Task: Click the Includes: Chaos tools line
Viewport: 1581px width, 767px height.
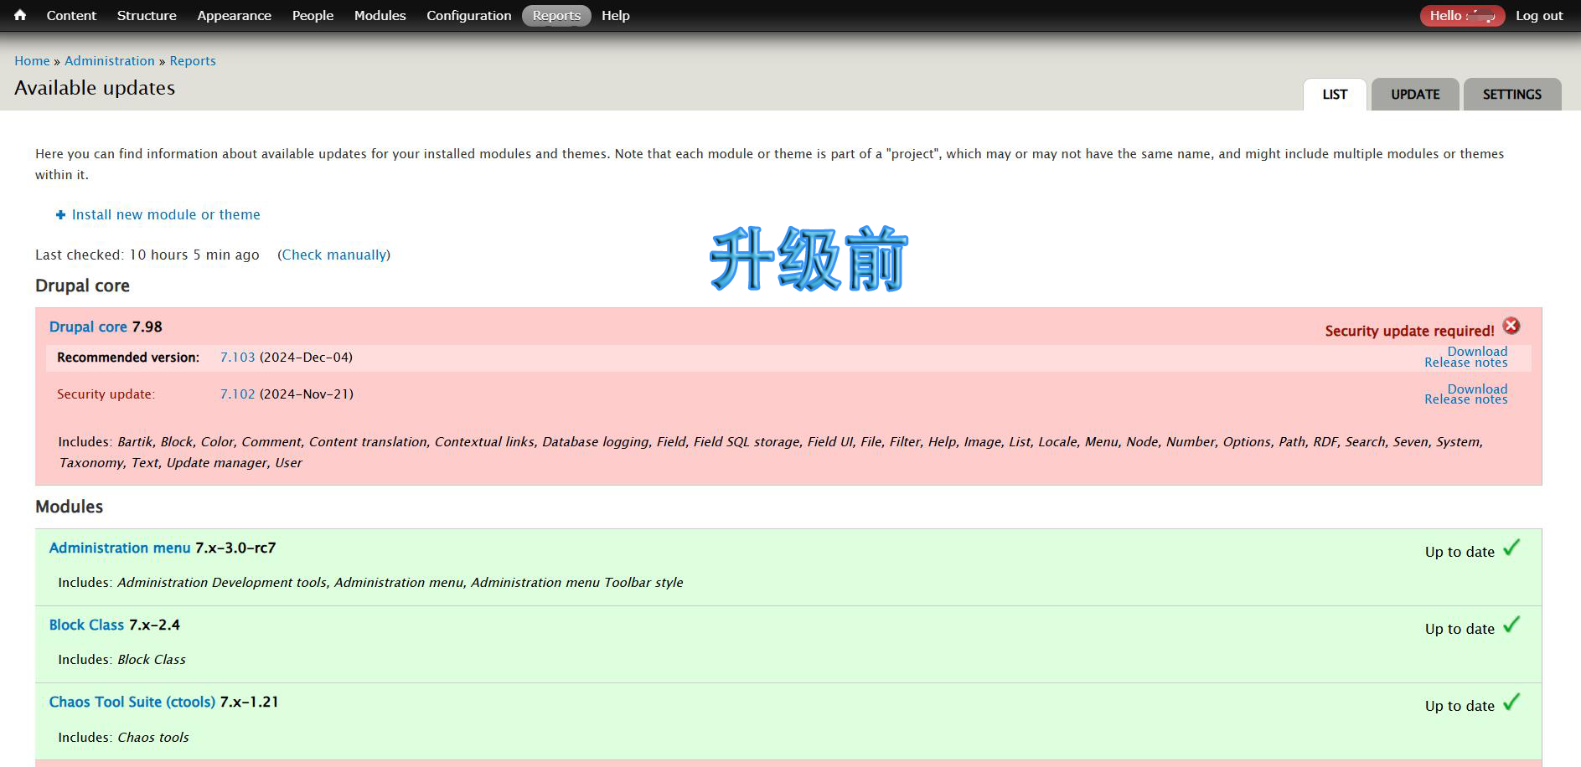Action: (123, 738)
